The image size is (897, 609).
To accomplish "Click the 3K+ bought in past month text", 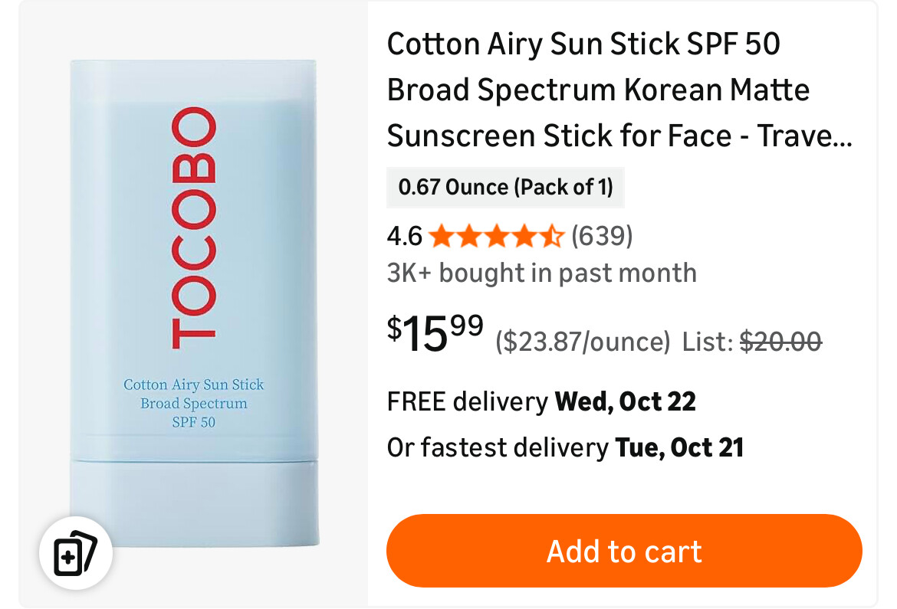I will click(x=541, y=273).
